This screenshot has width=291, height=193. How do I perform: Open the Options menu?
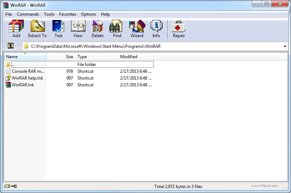[x=88, y=14]
